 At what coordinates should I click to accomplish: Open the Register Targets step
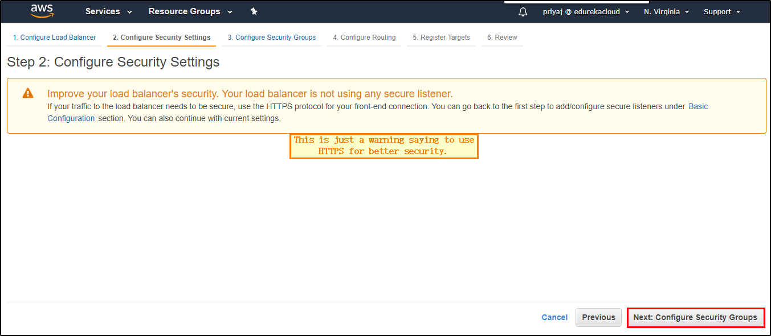pos(441,37)
